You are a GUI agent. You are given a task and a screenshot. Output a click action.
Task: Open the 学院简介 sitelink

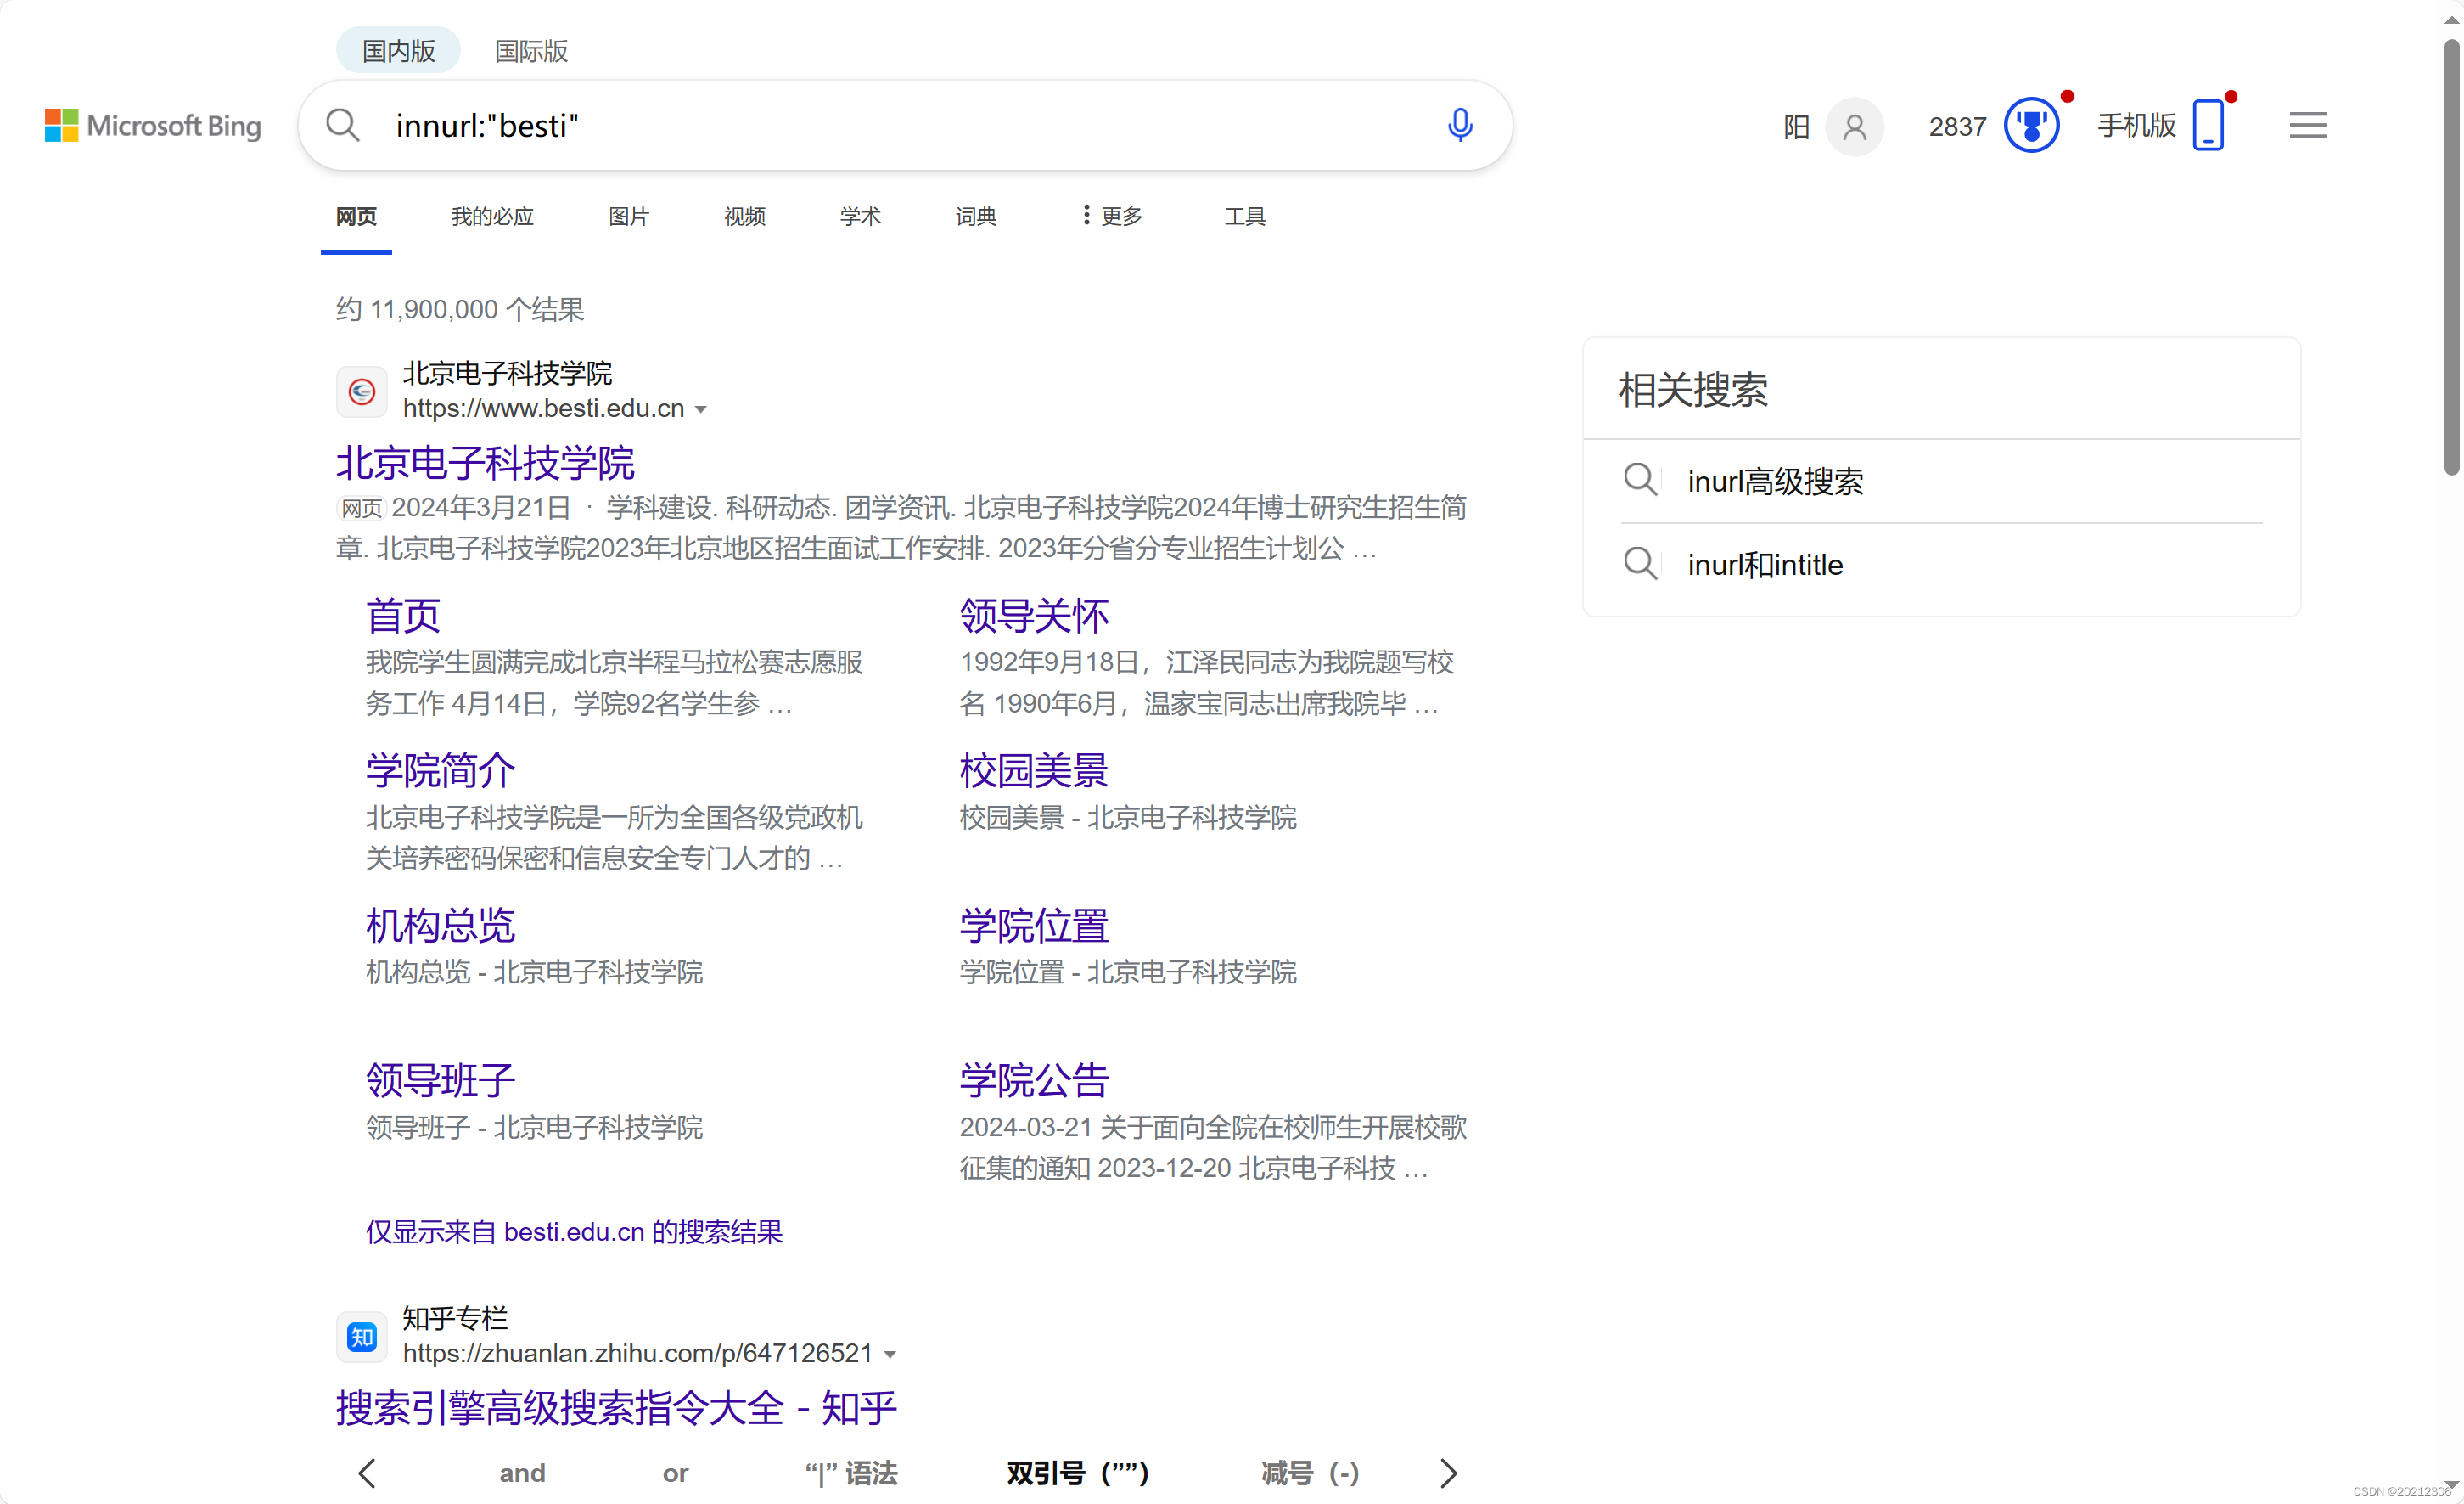coord(440,769)
